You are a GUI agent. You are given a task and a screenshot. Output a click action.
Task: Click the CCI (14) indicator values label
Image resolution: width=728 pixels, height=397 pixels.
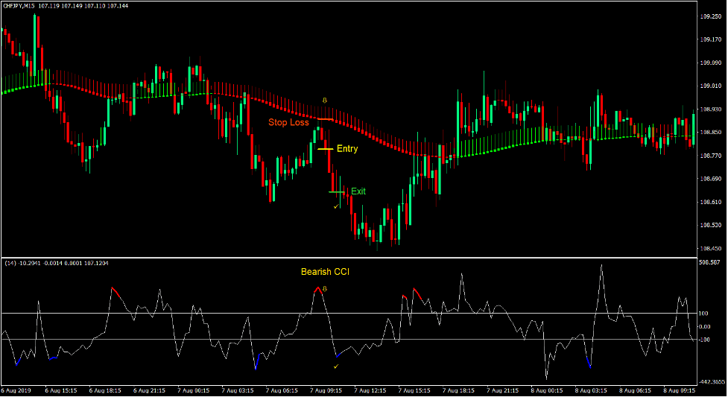(x=56, y=263)
